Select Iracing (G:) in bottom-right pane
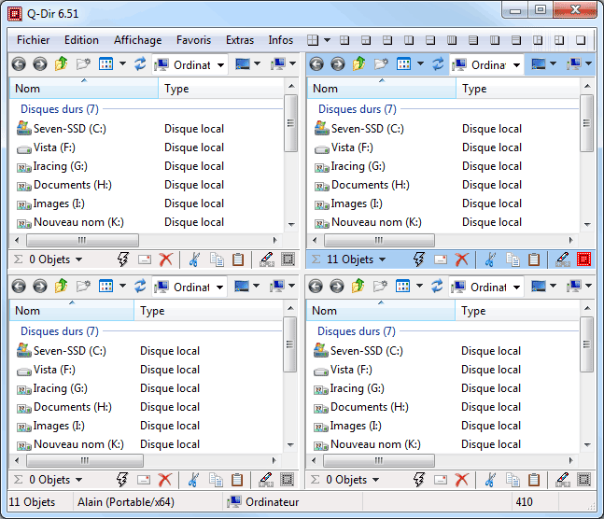This screenshot has height=519, width=604. tap(357, 388)
